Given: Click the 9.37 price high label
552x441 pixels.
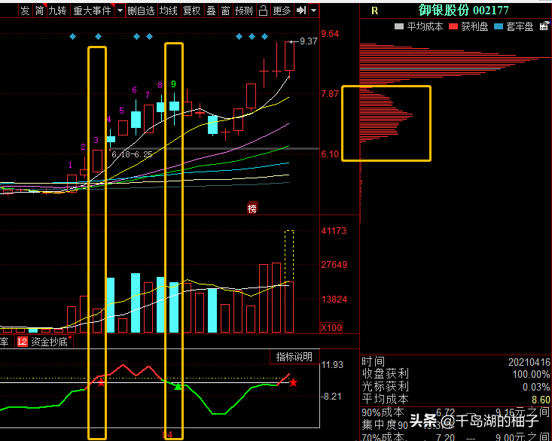Looking at the screenshot, I should pos(309,41).
